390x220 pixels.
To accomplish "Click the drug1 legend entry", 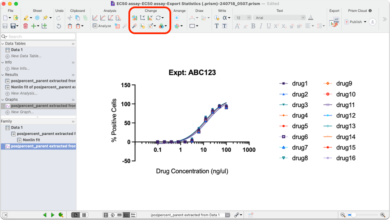I will click(x=294, y=83).
